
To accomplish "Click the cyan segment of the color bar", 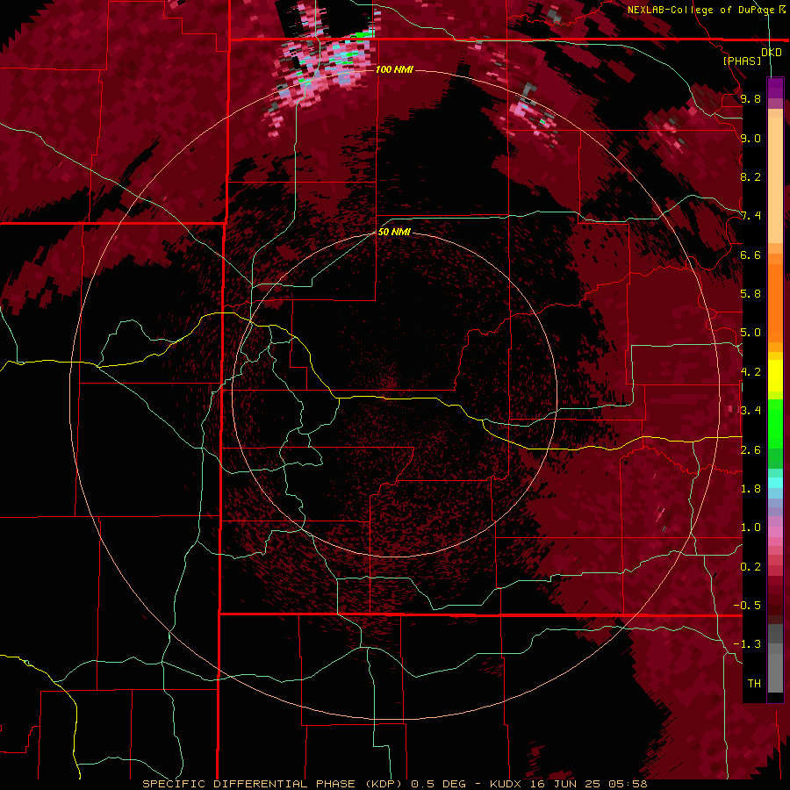I will 775,483.
